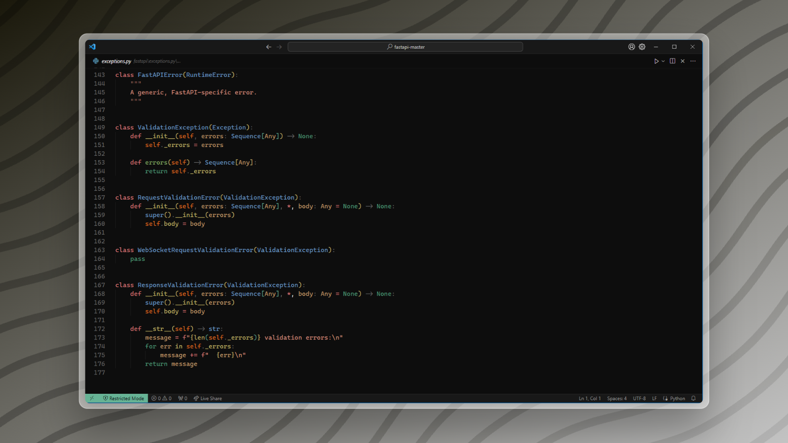The width and height of the screenshot is (788, 443).
Task: Open the remote window indicator
Action: click(x=92, y=398)
